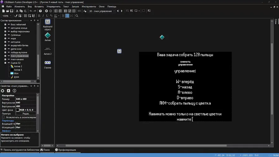The image size is (279, 157).
Task: Go to the previous frame arrow
Action: point(118,11)
